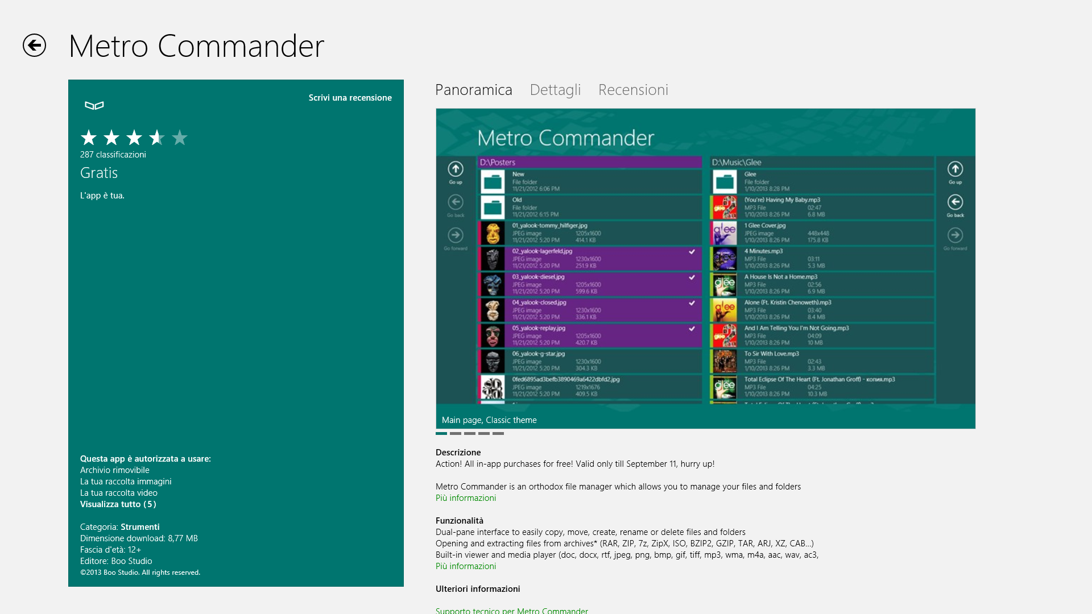Click the third rating star

click(x=134, y=138)
